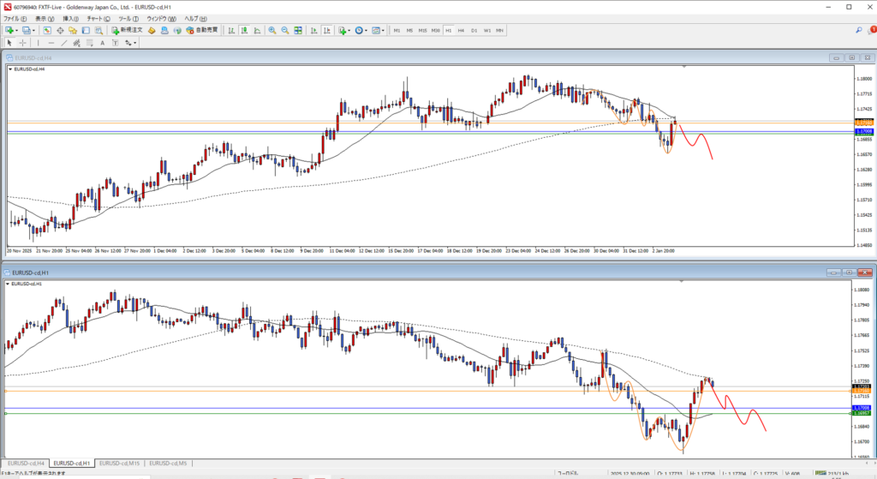Viewport: 877px width, 479px height.
Task: Switch to EURUSD-cd,M15 chart tab
Action: pos(118,463)
